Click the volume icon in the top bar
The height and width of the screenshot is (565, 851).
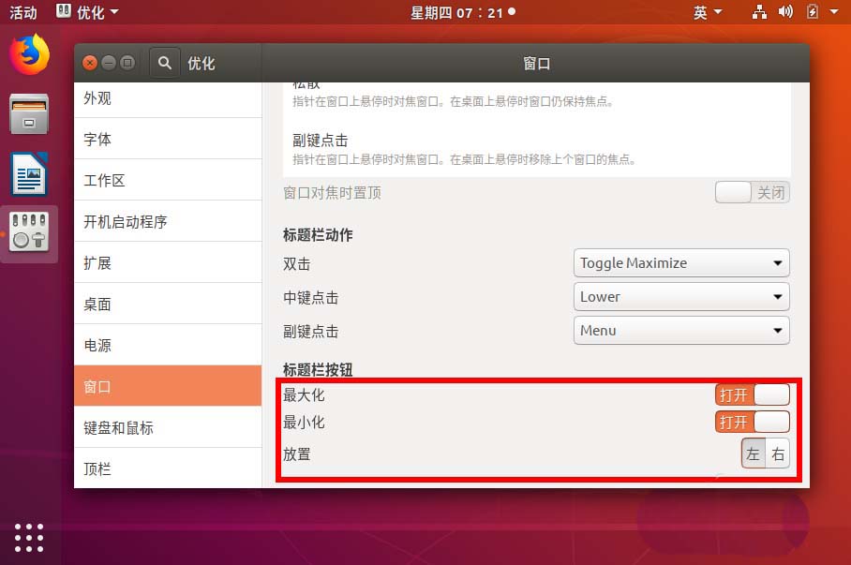click(784, 12)
